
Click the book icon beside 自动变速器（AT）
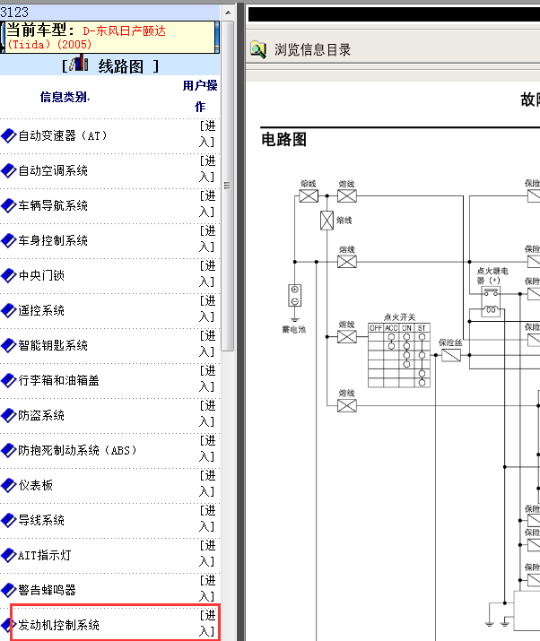(x=9, y=136)
